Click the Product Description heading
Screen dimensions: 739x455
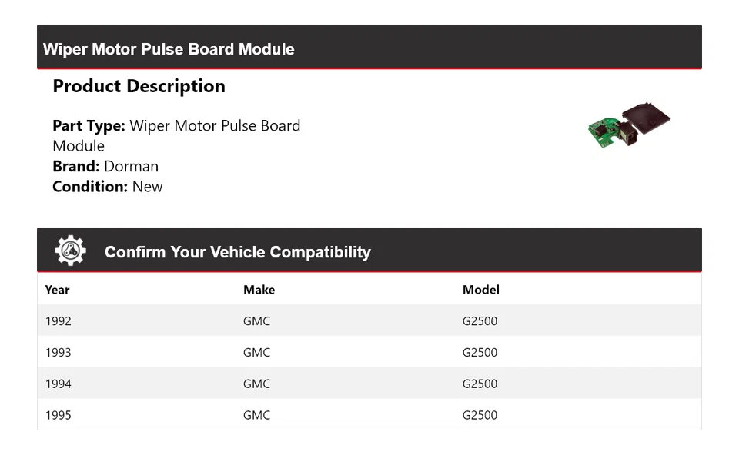point(139,86)
